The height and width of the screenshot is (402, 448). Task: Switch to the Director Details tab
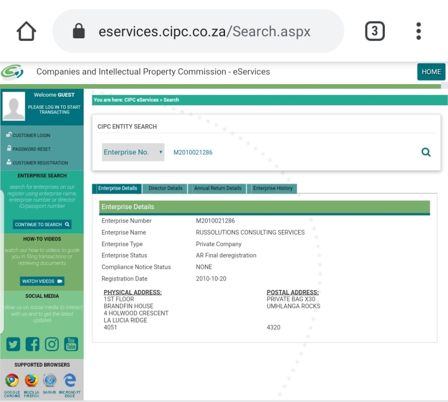(165, 188)
